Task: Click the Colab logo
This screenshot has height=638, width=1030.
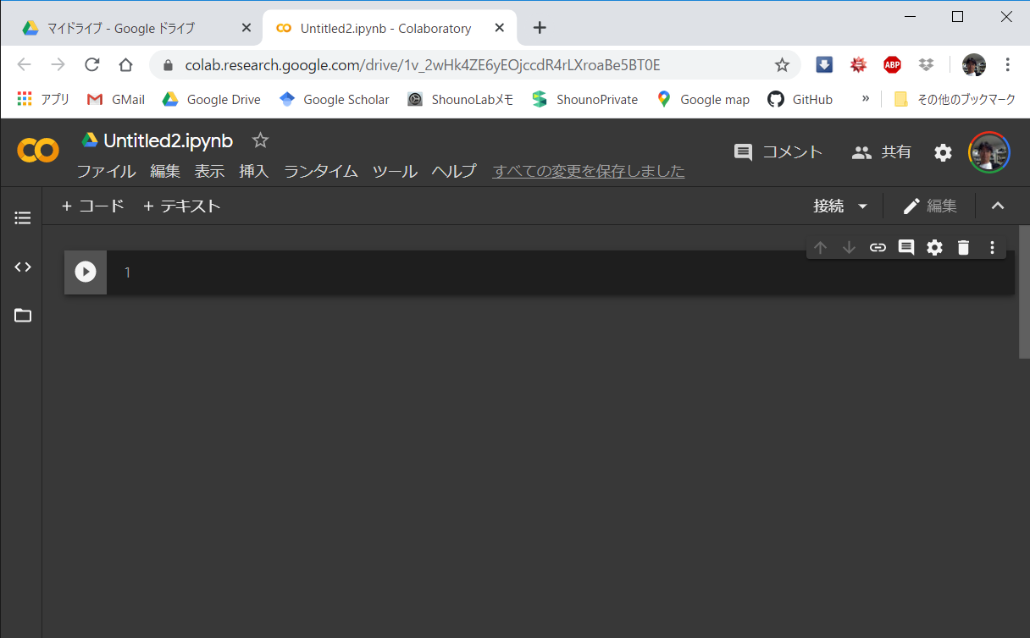Action: (x=38, y=151)
